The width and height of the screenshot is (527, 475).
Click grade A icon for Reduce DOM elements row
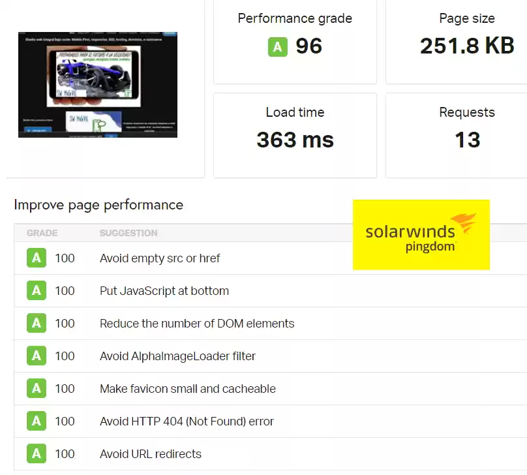pyautogui.click(x=37, y=324)
